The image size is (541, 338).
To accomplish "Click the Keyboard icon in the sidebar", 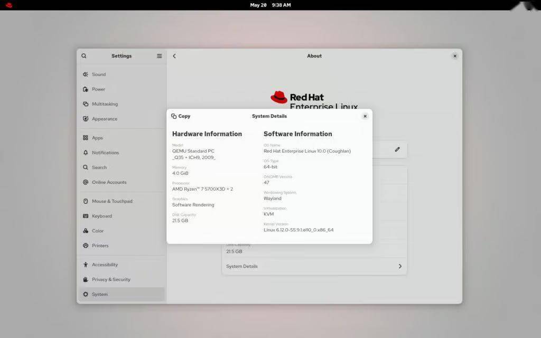I will [86, 216].
